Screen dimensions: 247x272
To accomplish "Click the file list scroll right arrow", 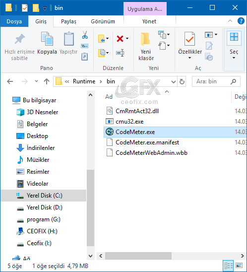I will point(243,256).
